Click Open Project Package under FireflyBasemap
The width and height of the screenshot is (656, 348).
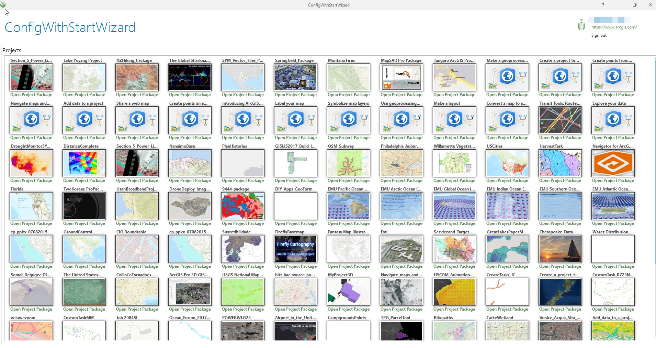point(296,266)
